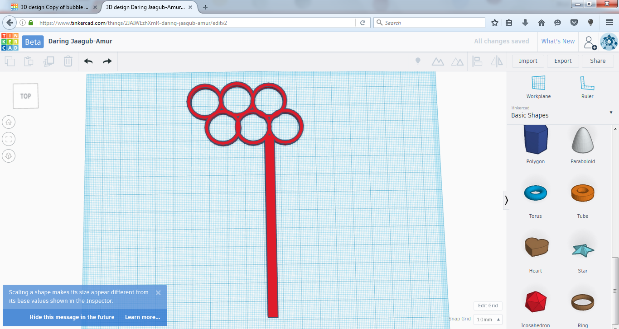Click the Import button
The width and height of the screenshot is (619, 329).
(x=528, y=61)
